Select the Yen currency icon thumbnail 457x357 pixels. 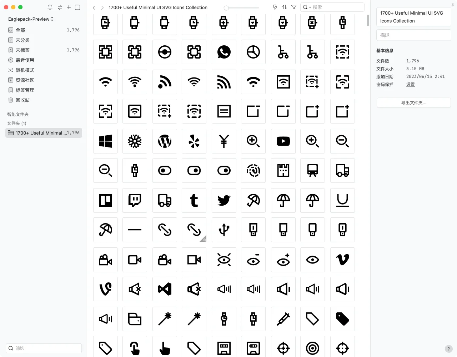tap(224, 141)
